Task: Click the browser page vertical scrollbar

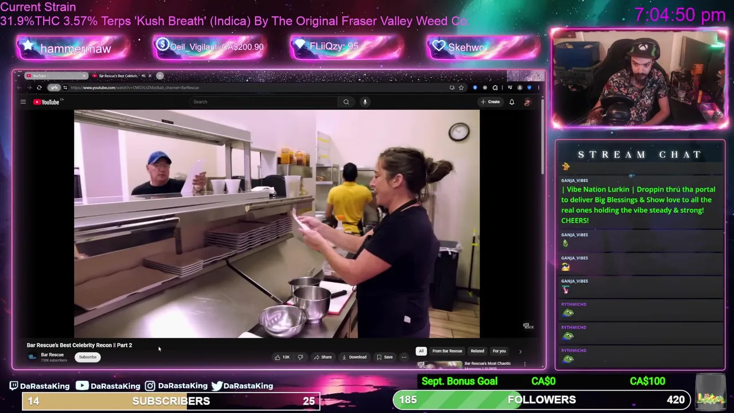Action: [542, 138]
